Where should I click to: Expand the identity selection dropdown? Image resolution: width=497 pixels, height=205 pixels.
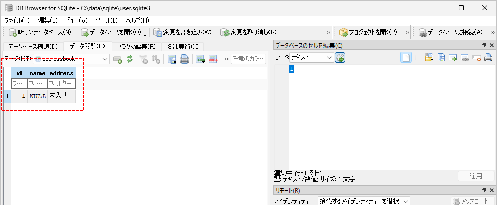pyautogui.click(x=364, y=201)
